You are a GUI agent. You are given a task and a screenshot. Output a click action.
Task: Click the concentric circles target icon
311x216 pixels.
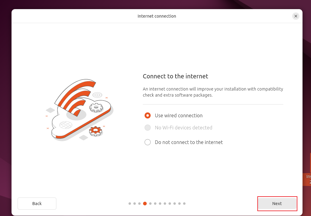pos(97,95)
